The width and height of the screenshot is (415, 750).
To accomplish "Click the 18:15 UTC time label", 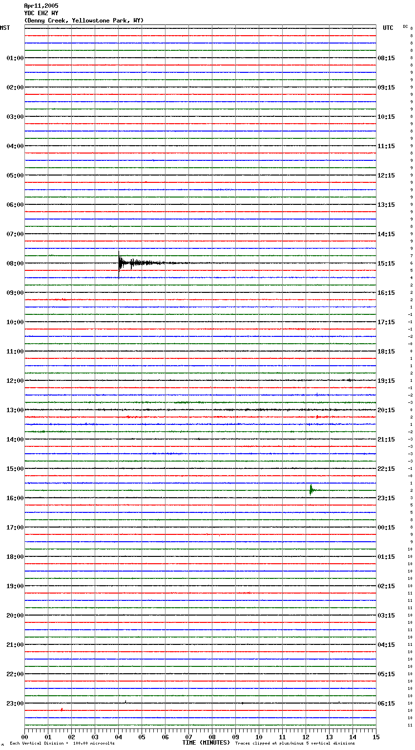I will (x=386, y=352).
